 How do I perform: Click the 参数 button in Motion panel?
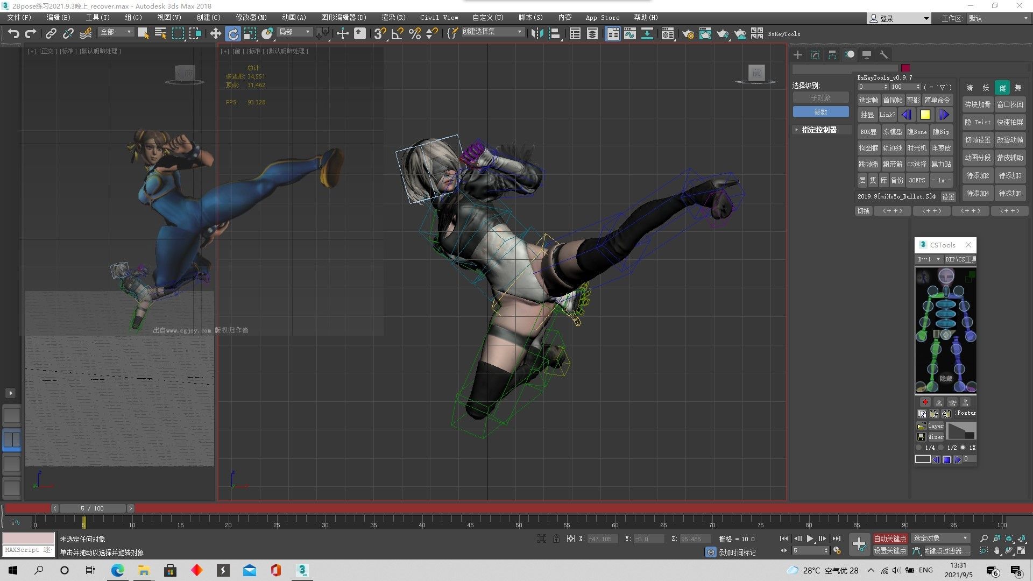[820, 112]
